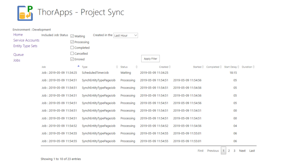Sort table by Job column arrow
This screenshot has height=165, width=294.
tap(78, 66)
